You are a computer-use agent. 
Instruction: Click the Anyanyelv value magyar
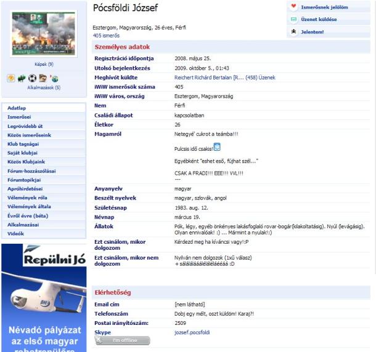pos(182,189)
